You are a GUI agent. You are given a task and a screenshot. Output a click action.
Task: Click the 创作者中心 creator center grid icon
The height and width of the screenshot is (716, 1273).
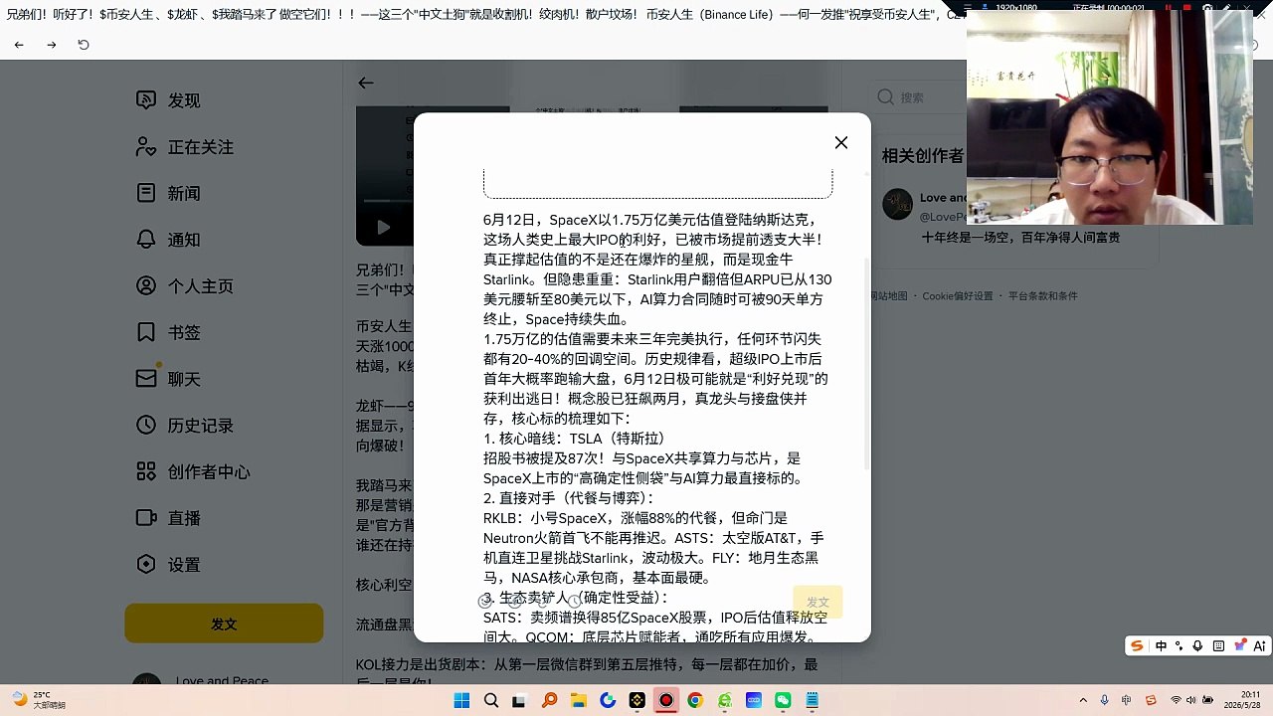[x=146, y=471]
